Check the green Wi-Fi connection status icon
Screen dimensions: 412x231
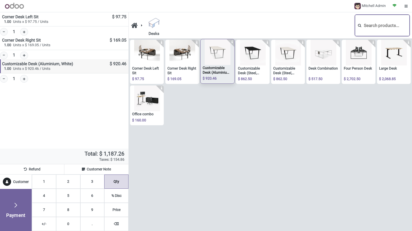click(394, 5)
